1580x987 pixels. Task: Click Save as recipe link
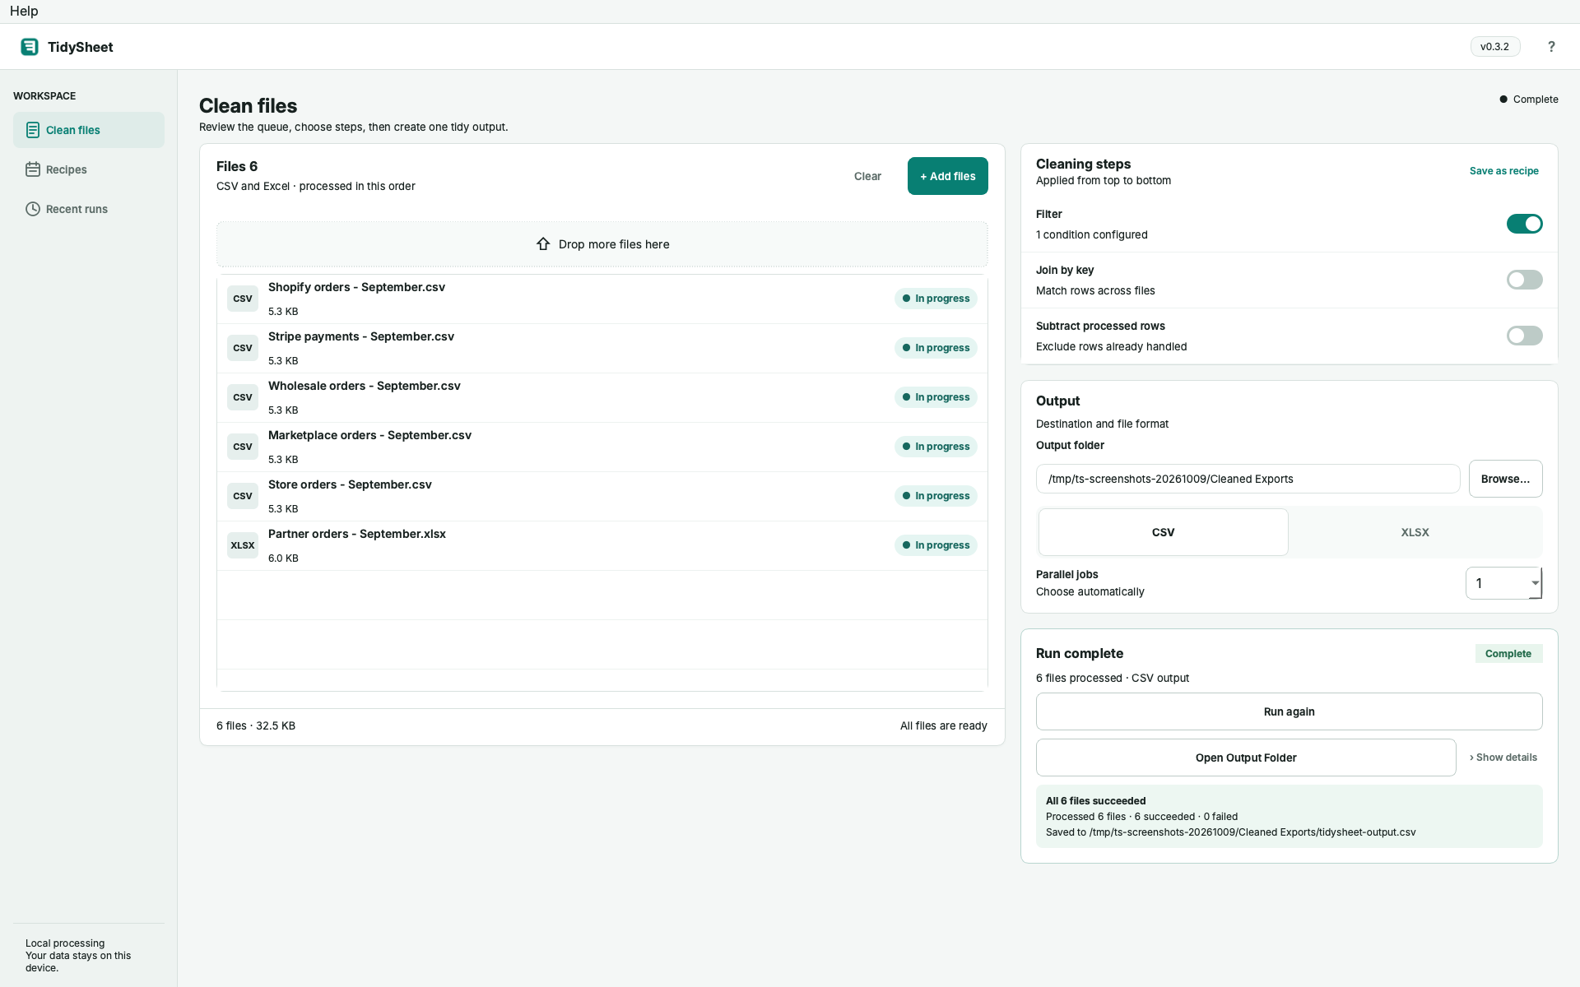pyautogui.click(x=1503, y=171)
